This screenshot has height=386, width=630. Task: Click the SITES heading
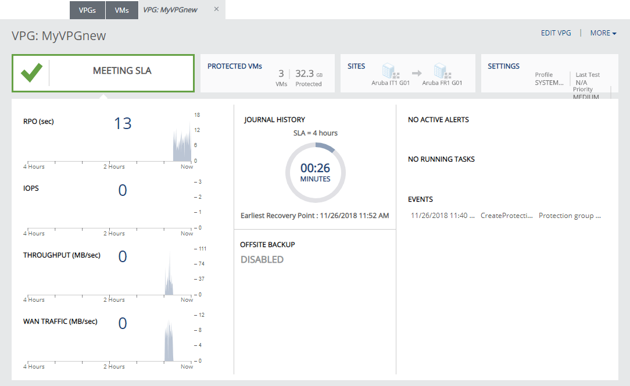click(x=356, y=66)
